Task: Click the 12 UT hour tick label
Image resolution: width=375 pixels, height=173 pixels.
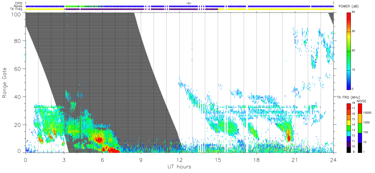Action: 179,160
